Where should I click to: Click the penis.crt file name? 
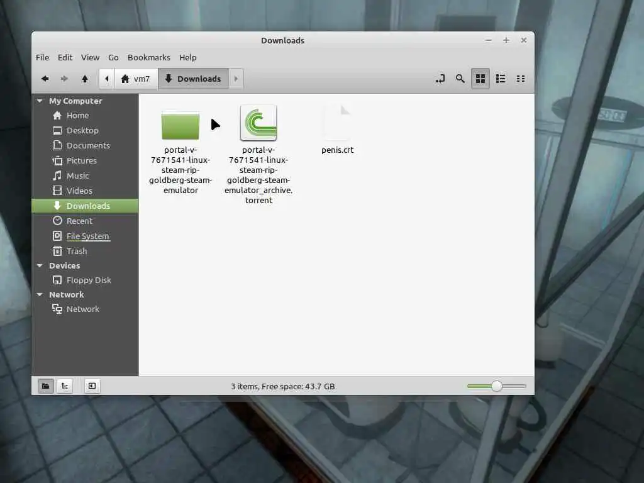click(337, 150)
